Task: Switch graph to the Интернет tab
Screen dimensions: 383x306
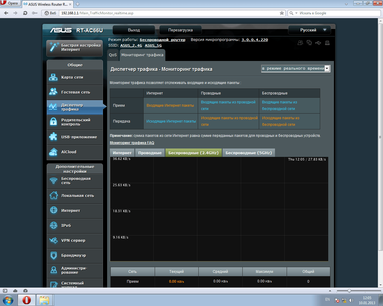Action: (x=122, y=153)
